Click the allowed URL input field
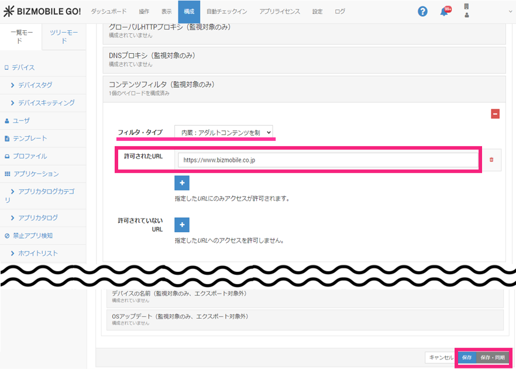This screenshot has width=516, height=369. coord(328,160)
